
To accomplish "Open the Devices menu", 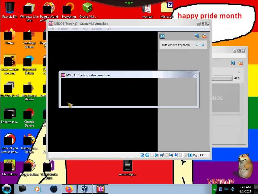I will 97,29.
